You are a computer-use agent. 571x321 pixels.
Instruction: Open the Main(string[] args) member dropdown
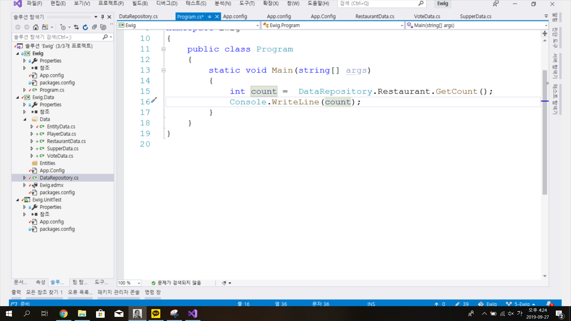click(546, 26)
